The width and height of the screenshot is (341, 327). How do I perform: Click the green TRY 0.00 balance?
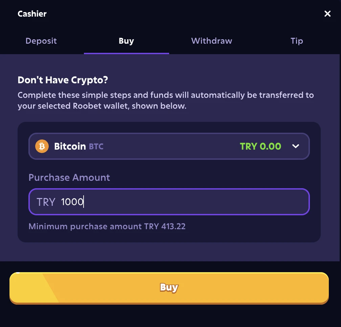coord(260,147)
